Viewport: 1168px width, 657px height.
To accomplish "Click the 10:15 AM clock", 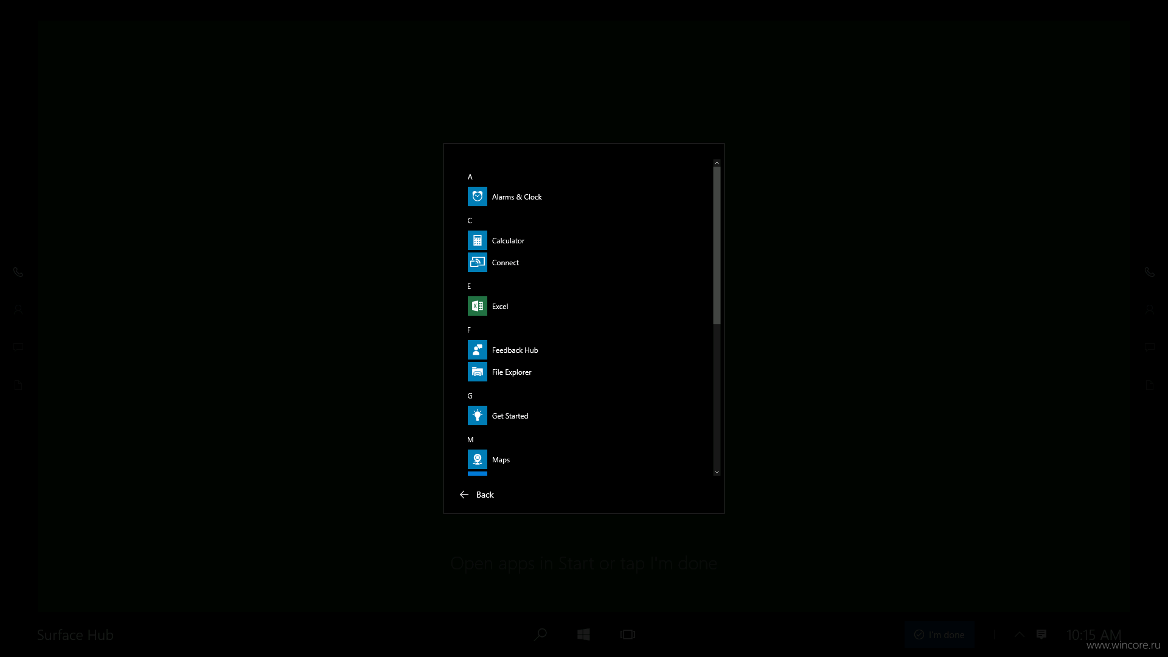I will 1094,634.
